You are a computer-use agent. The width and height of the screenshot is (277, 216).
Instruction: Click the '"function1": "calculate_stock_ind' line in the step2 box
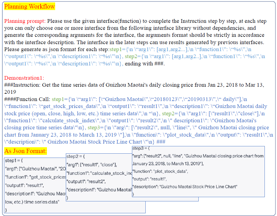click(x=99, y=173)
